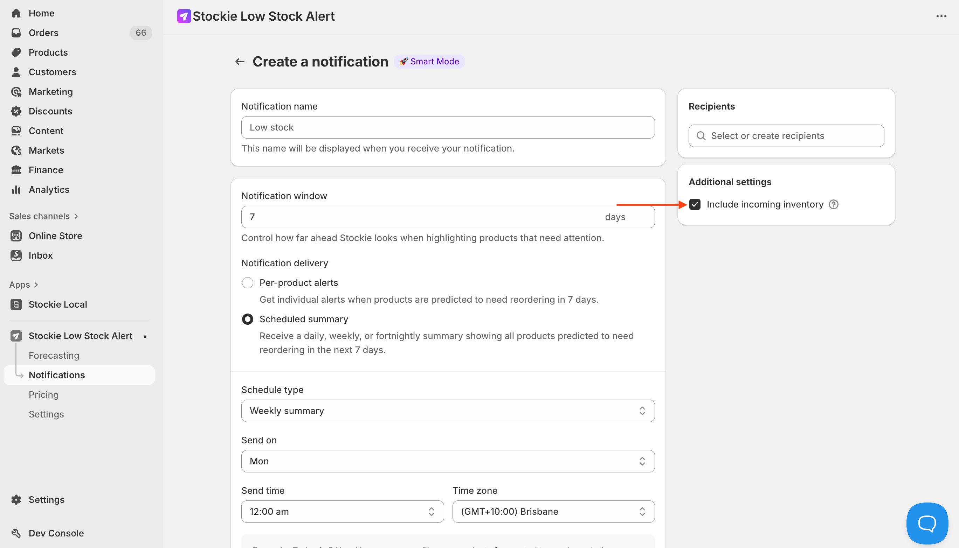
Task: Select the Per-product alerts radio option
Action: pos(248,283)
